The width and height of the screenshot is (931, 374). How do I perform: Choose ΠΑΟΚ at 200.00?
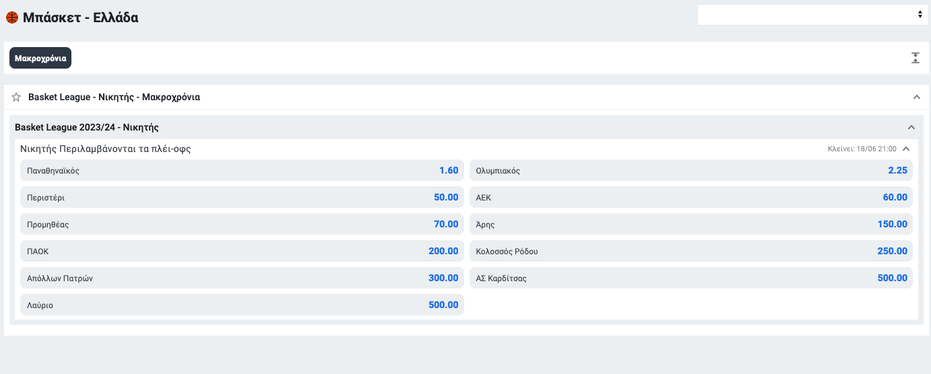(243, 251)
